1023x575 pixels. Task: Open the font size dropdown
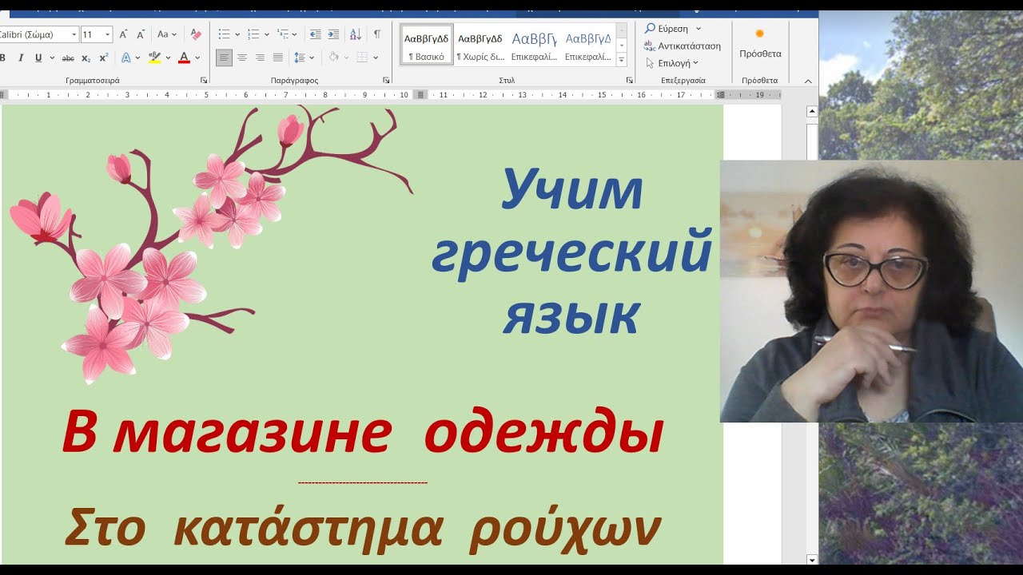108,34
